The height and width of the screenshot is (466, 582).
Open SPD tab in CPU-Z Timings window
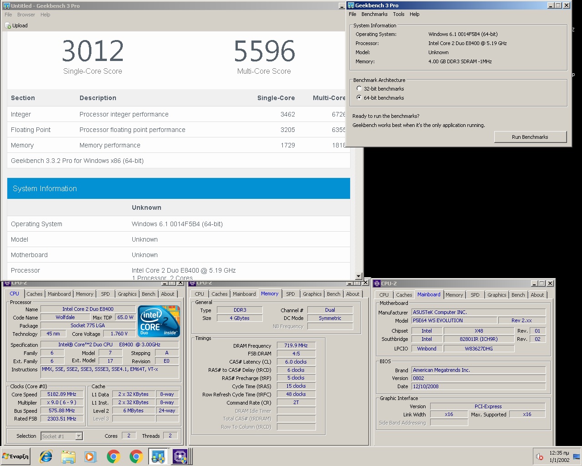[291, 294]
